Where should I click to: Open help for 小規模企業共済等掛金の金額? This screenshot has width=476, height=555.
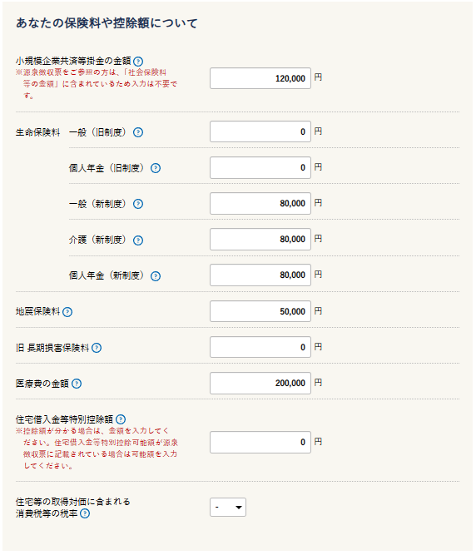138,62
